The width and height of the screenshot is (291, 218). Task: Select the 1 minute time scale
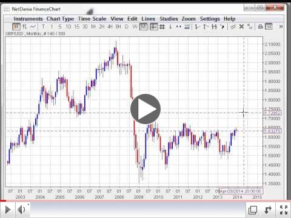52,27
